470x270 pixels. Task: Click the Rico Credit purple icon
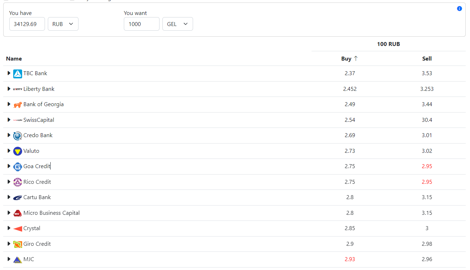click(17, 182)
